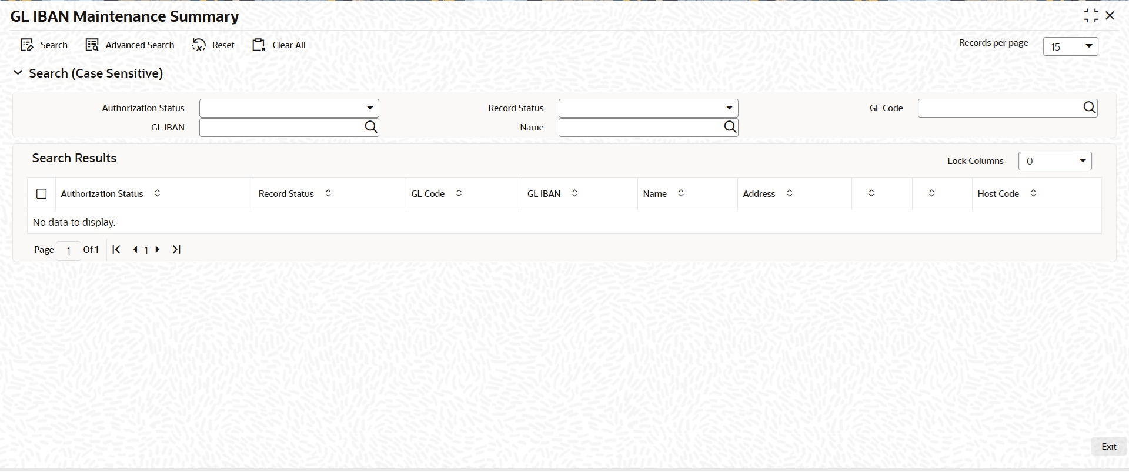This screenshot has height=472, width=1129.
Task: Click the Page number input box
Action: [x=68, y=251]
